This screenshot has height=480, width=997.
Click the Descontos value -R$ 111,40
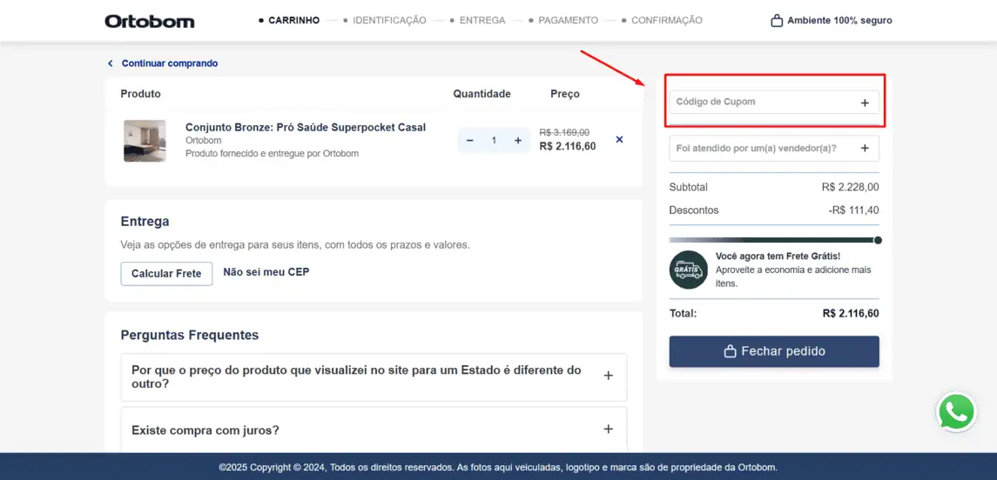point(854,210)
